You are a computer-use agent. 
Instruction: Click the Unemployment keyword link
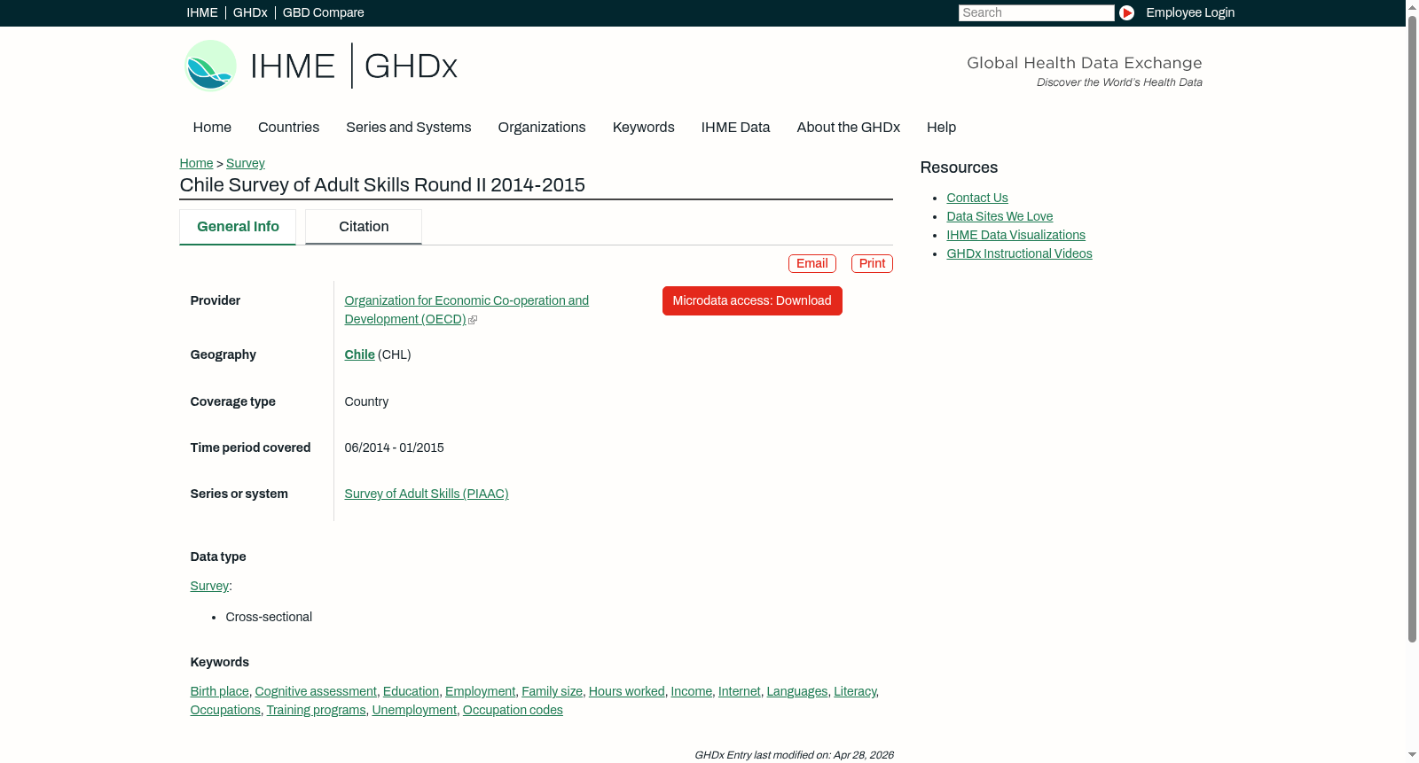(x=414, y=710)
